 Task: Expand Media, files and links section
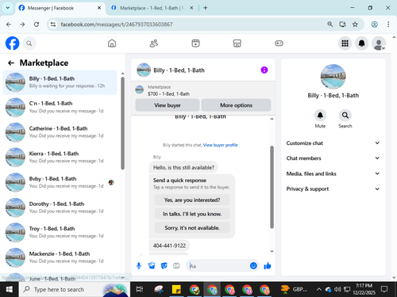pyautogui.click(x=333, y=173)
